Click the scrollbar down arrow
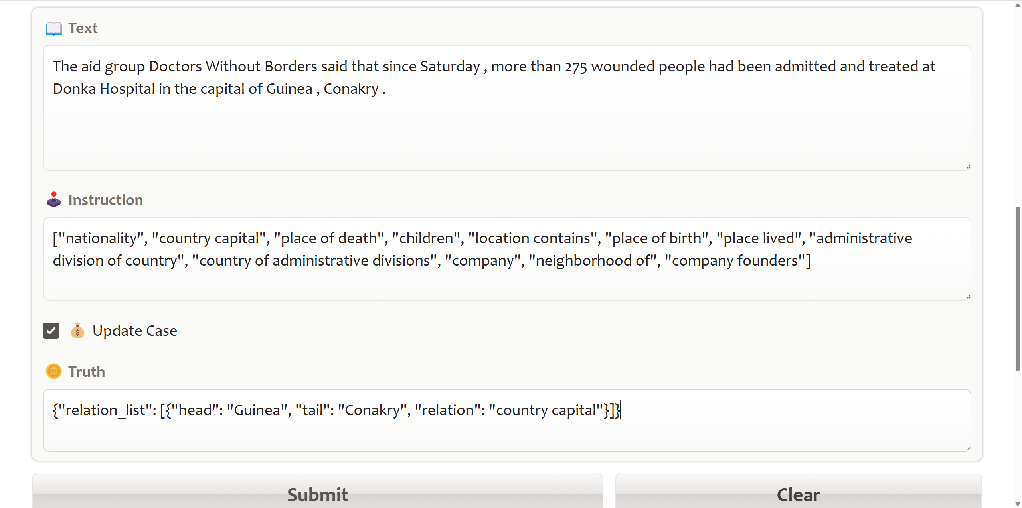 pos(1018,504)
